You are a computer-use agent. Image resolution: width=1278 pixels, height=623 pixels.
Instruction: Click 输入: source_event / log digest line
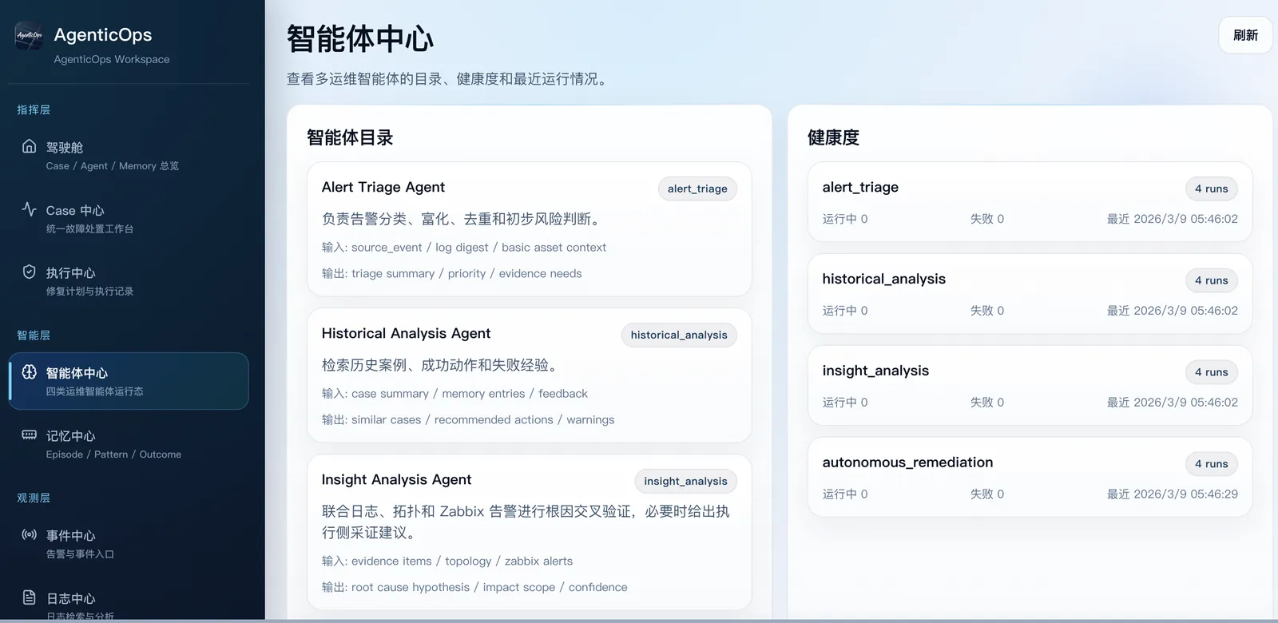(464, 248)
